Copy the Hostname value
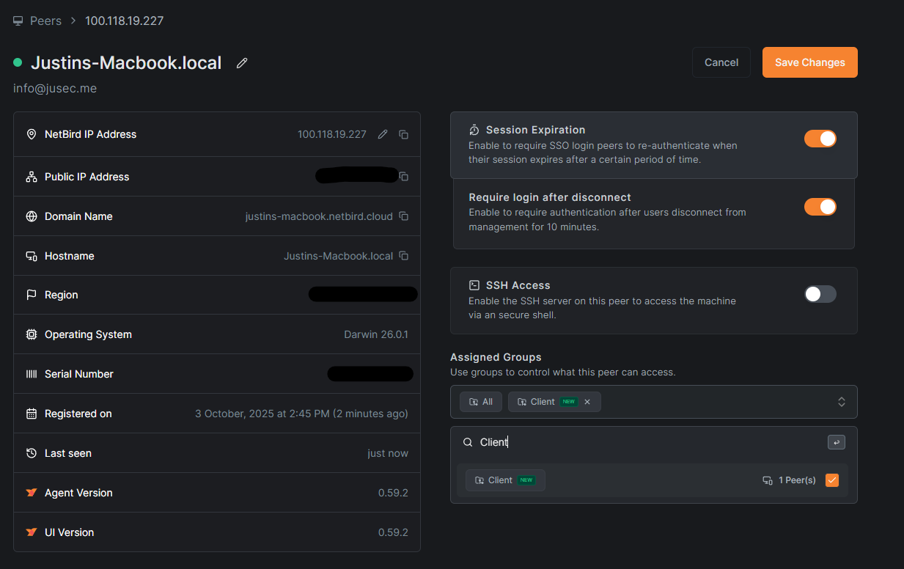This screenshot has width=904, height=569. [403, 256]
